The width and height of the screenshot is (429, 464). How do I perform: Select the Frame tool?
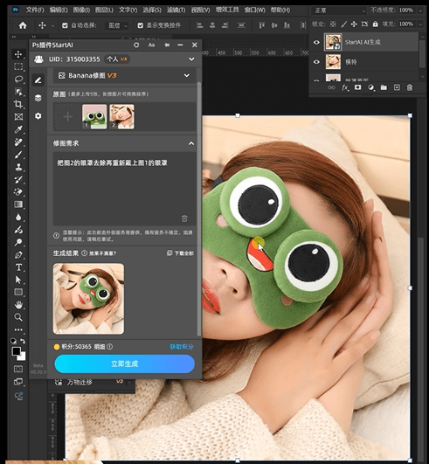[x=18, y=117]
